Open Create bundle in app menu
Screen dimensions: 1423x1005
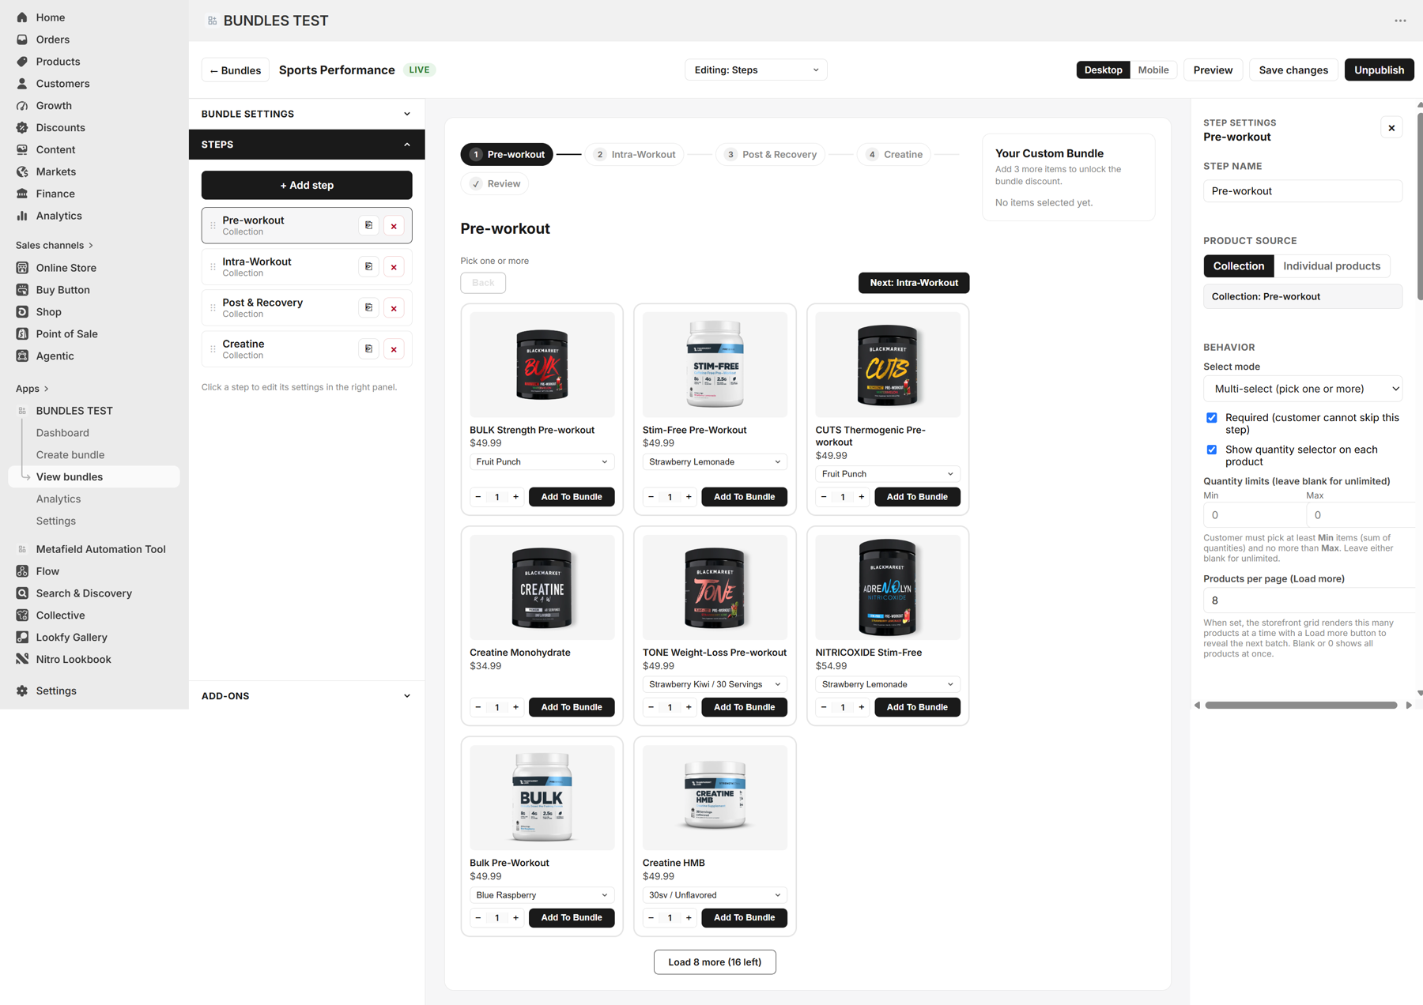[70, 455]
